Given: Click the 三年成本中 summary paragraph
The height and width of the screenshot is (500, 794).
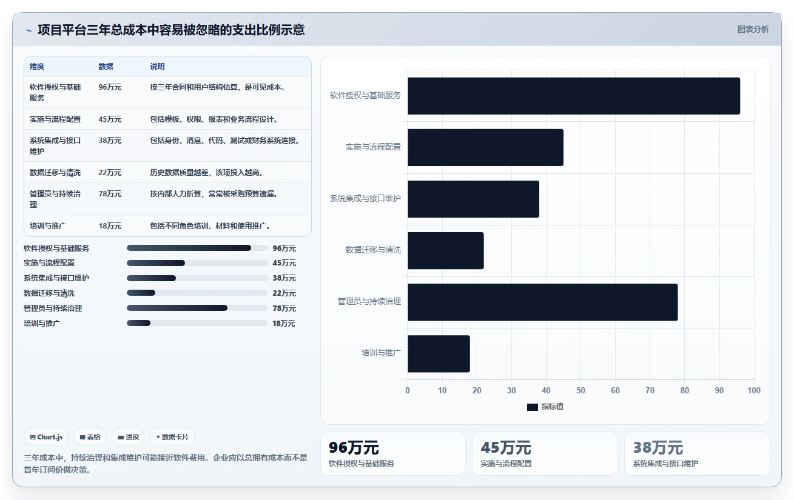Looking at the screenshot, I should [166, 464].
